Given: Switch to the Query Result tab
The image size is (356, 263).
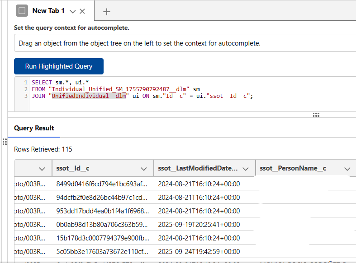Looking at the screenshot, I should pyautogui.click(x=34, y=128).
